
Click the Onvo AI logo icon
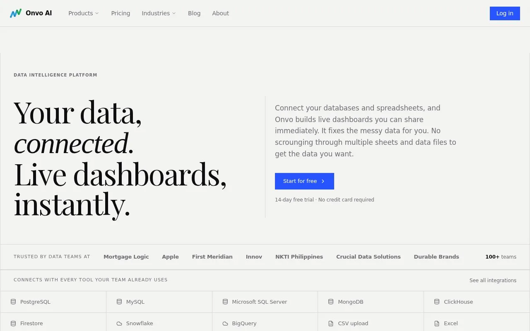click(16, 13)
